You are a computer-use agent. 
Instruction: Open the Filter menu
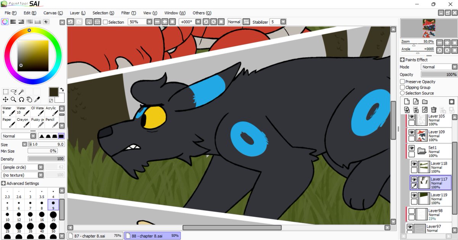coord(129,13)
